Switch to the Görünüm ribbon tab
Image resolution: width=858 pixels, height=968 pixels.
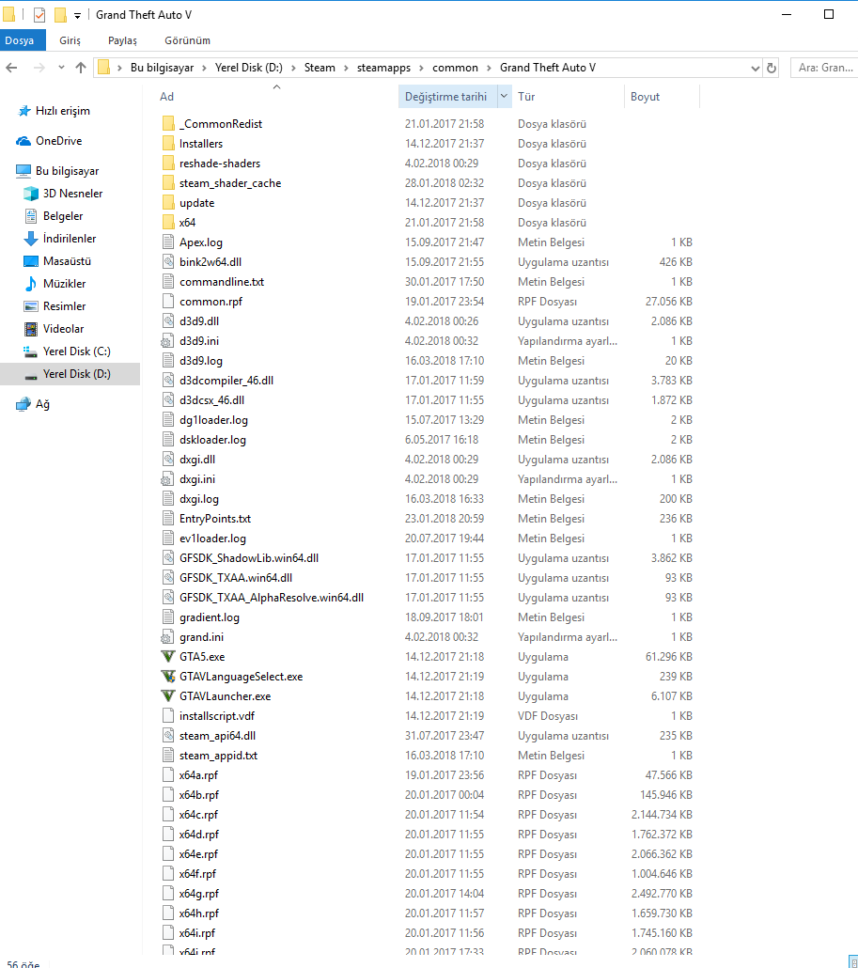coord(187,40)
